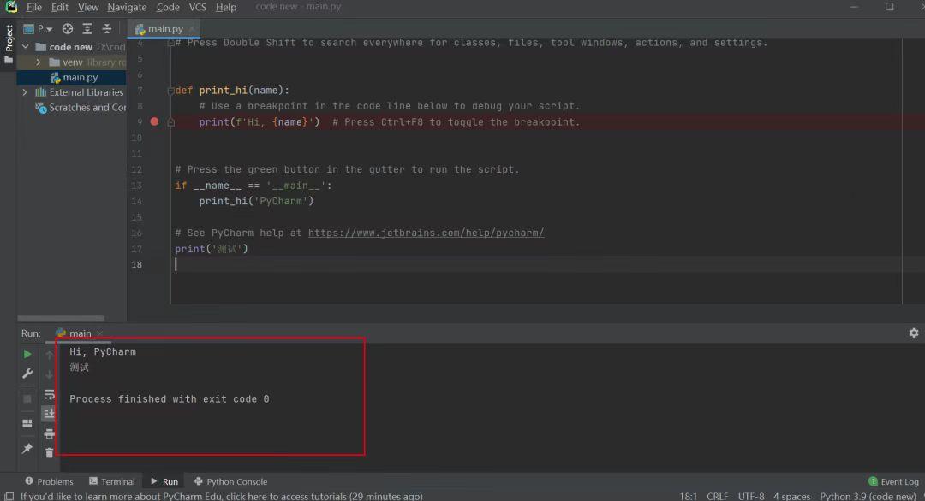Open the jetbrains.com help link

point(426,233)
